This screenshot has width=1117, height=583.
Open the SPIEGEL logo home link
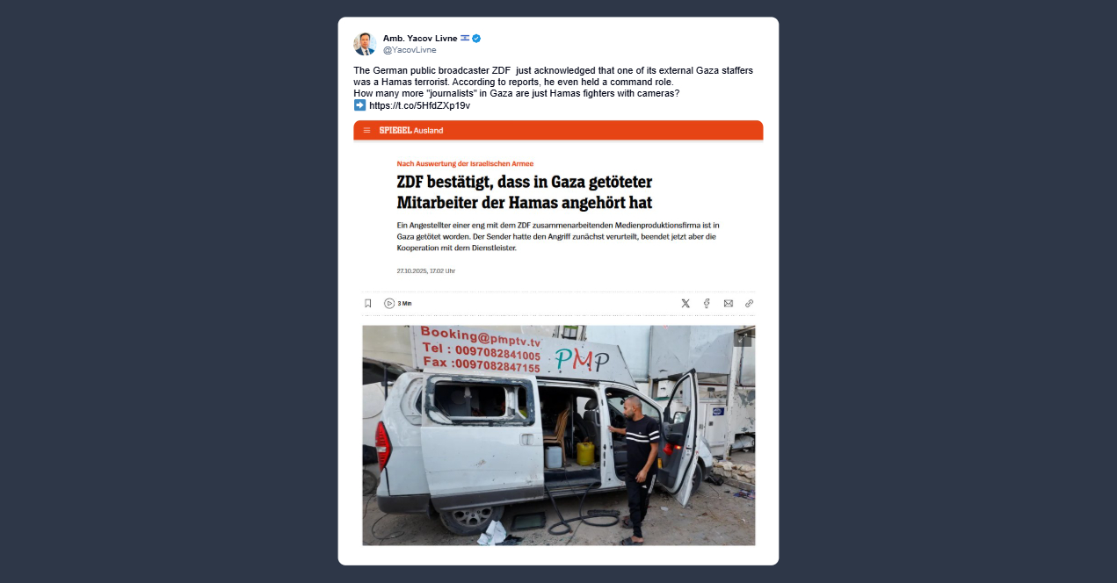[395, 130]
